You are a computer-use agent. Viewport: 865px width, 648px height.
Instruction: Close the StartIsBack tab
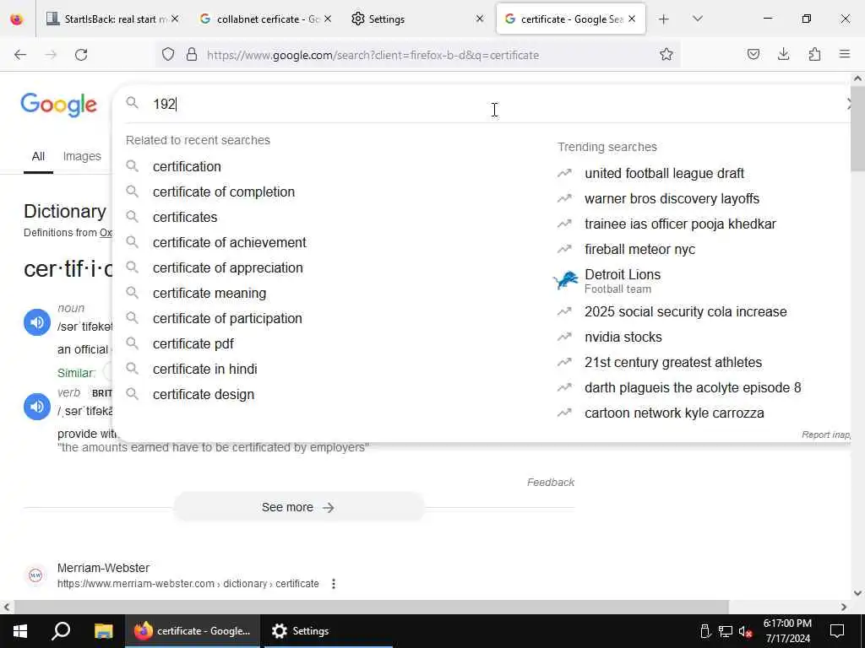tap(175, 19)
